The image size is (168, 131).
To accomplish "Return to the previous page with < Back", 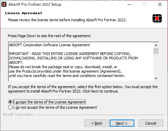I will 97,123.
